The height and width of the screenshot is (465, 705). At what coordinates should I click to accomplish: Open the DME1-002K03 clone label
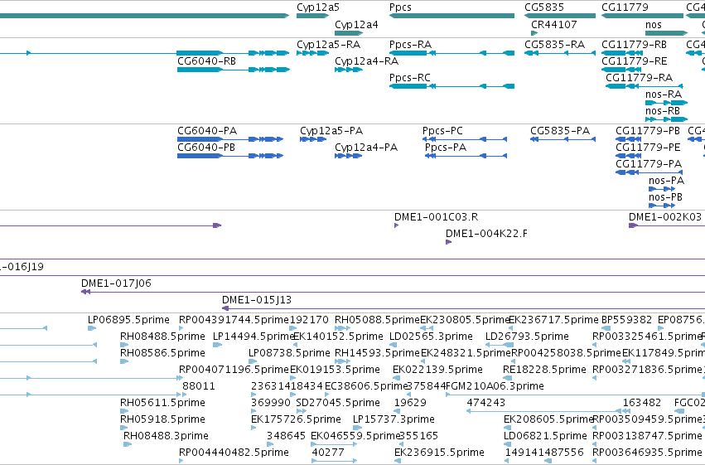665,217
